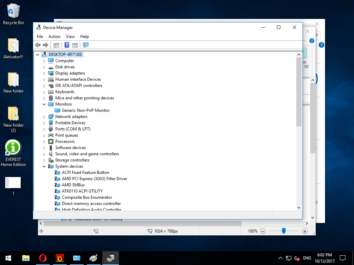The image size is (354, 265).
Task: Expand IDE ATA/ATAPI controllers category
Action: (44, 86)
